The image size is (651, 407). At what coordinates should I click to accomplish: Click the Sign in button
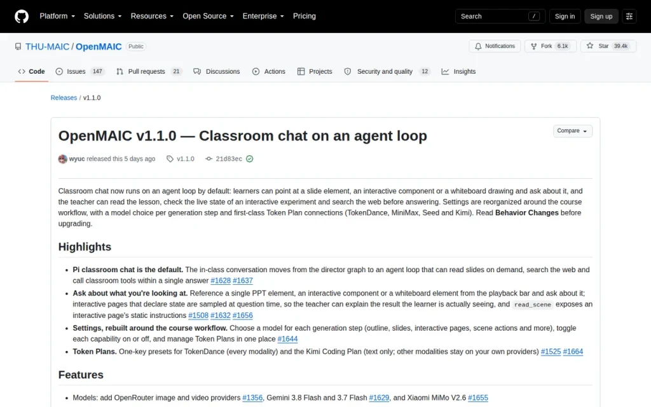[565, 16]
